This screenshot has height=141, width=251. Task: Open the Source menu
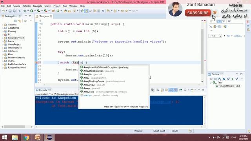(16, 6)
